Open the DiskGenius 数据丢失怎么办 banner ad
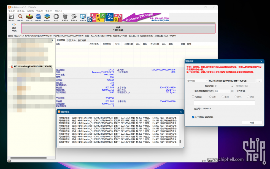The image size is (270, 169). [x=128, y=17]
